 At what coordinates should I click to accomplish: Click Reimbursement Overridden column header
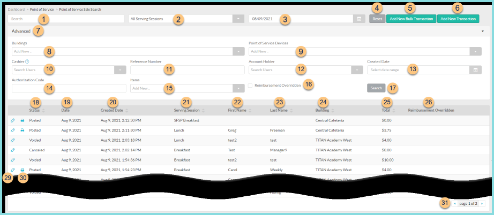point(431,111)
